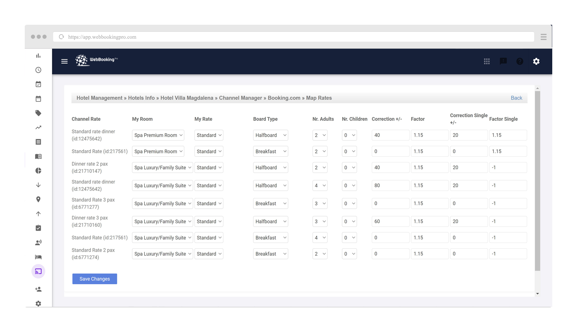Click the Back link in breadcrumb bar

click(x=516, y=98)
